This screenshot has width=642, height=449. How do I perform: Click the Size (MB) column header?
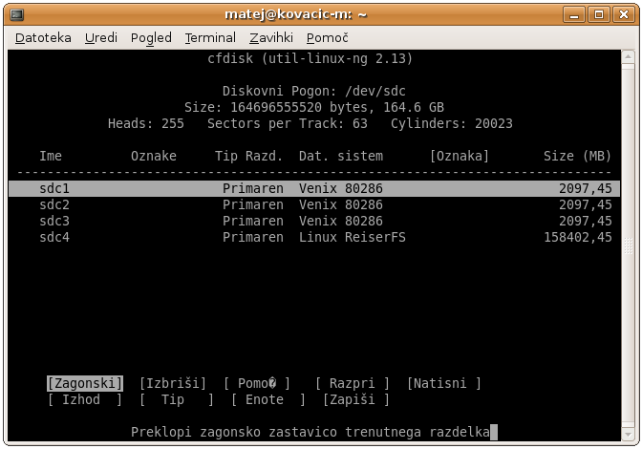click(577, 156)
